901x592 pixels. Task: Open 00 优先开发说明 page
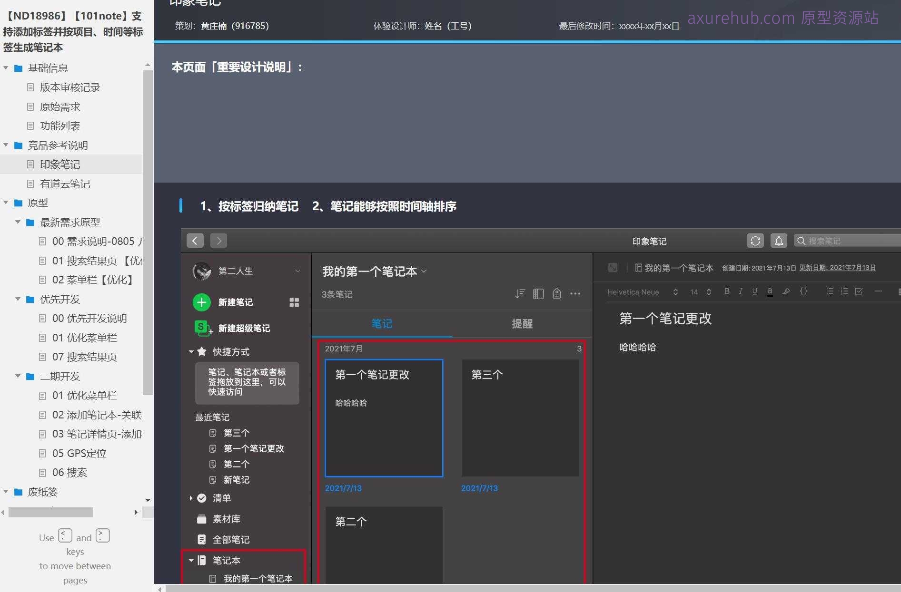click(x=89, y=319)
